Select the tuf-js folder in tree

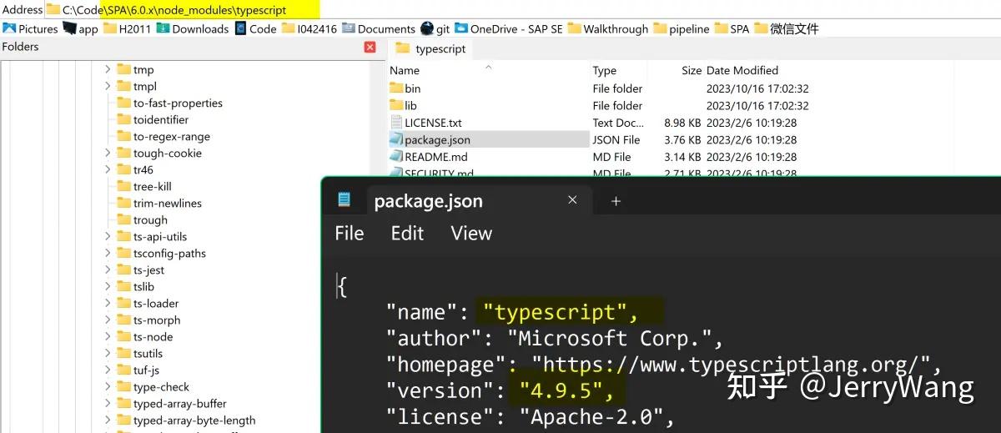coord(146,370)
